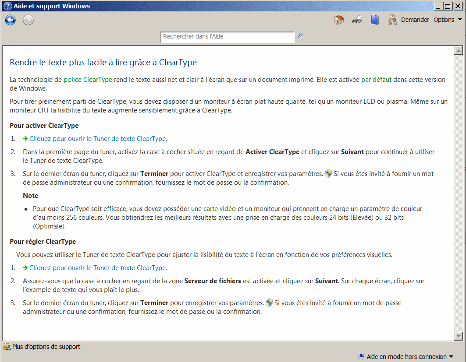Open the Tuner link under 'Pour régler ClearType'
Viewport: 466px width, 362px height.
click(x=98, y=268)
